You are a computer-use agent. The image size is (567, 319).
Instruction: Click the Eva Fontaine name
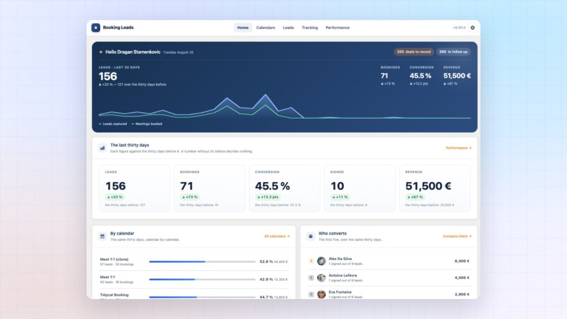click(x=340, y=292)
